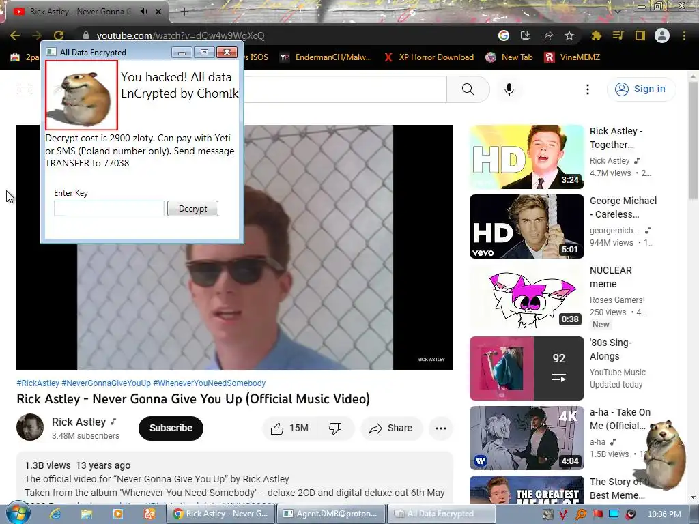The height and width of the screenshot is (524, 699).
Task: Open the '80s Sing-Alongs playlist thumbnail
Action: (x=526, y=368)
